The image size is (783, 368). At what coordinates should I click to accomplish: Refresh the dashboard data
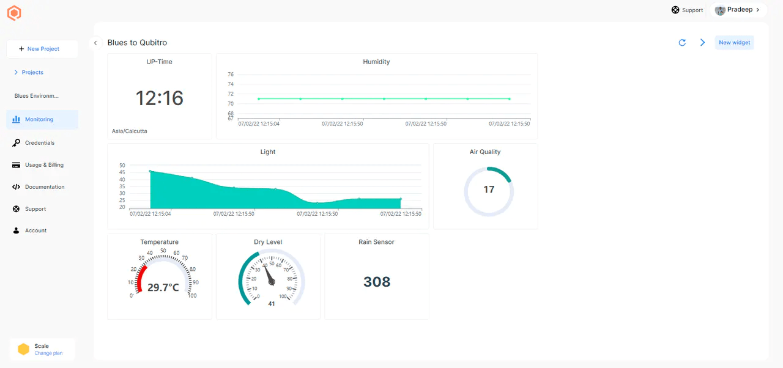[x=682, y=42]
